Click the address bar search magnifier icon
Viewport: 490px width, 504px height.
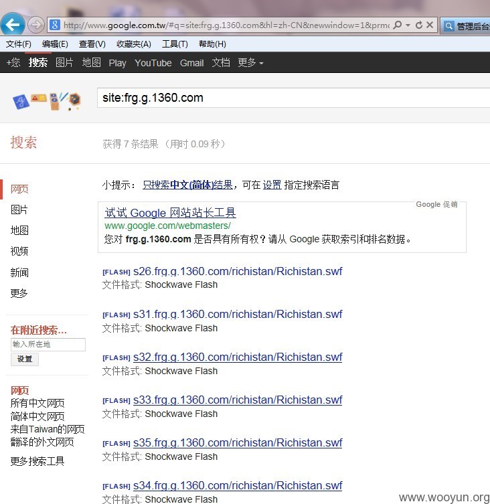tap(398, 25)
